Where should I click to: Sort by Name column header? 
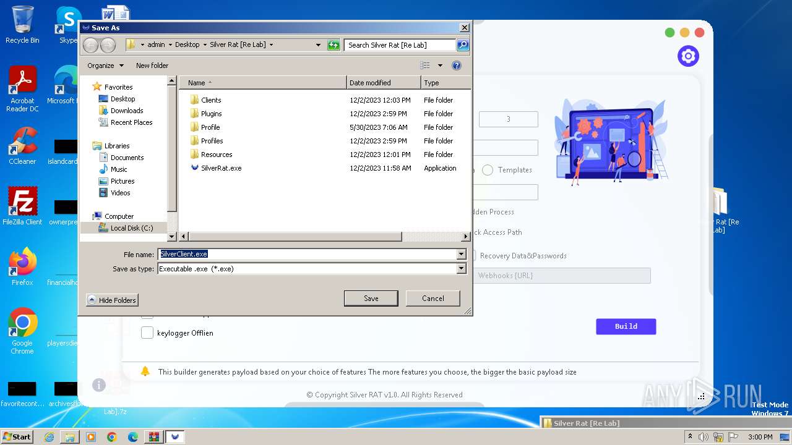click(263, 83)
